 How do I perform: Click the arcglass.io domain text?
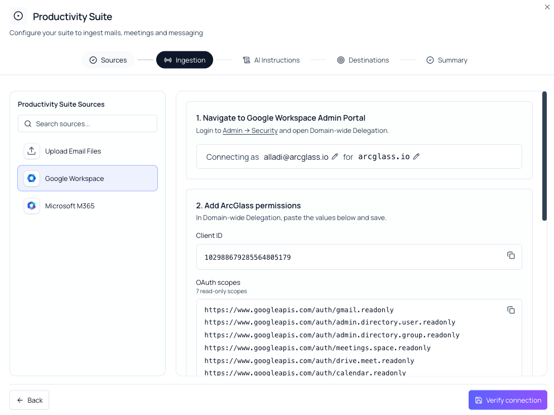point(384,156)
